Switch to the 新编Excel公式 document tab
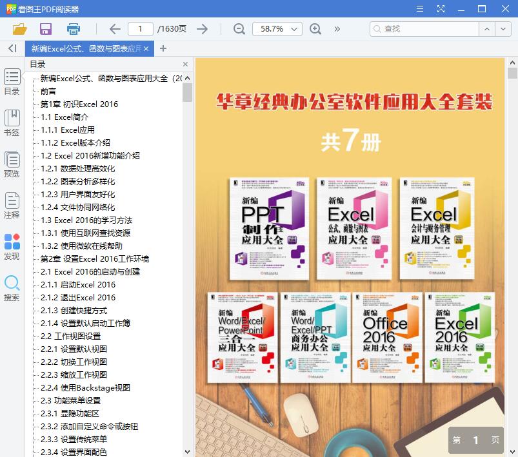Screen dimensions: 518x457 click(x=86, y=49)
